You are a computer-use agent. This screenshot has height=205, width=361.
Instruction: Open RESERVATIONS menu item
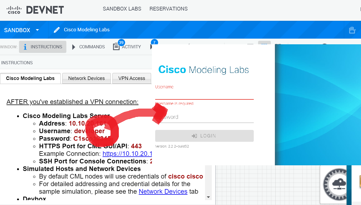(x=168, y=9)
